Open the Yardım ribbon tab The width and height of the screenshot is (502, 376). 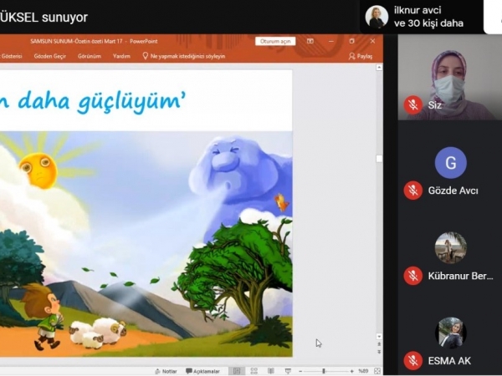(x=121, y=56)
